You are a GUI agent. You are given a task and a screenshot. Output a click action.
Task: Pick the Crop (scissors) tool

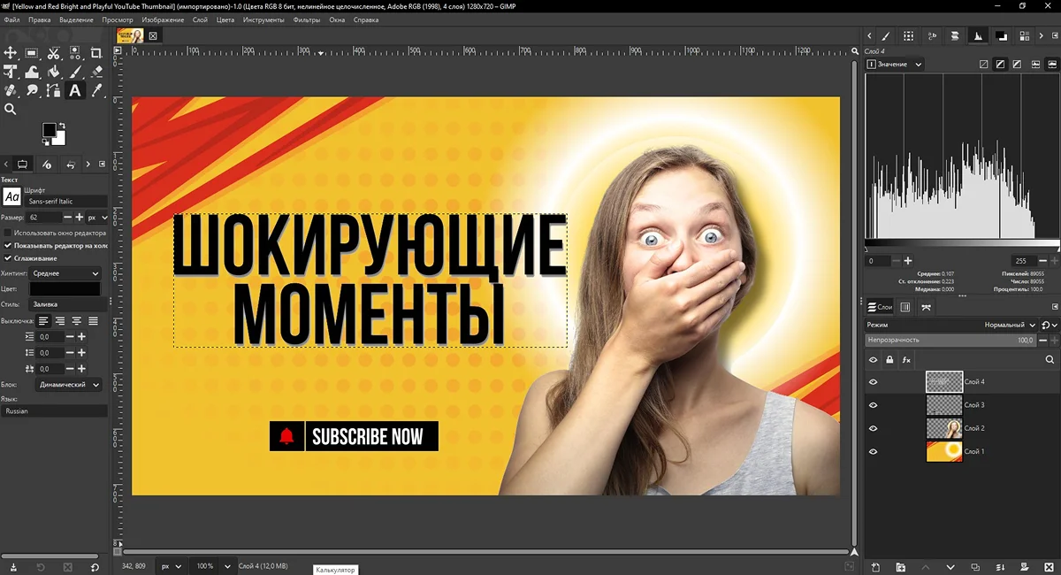tap(54, 54)
